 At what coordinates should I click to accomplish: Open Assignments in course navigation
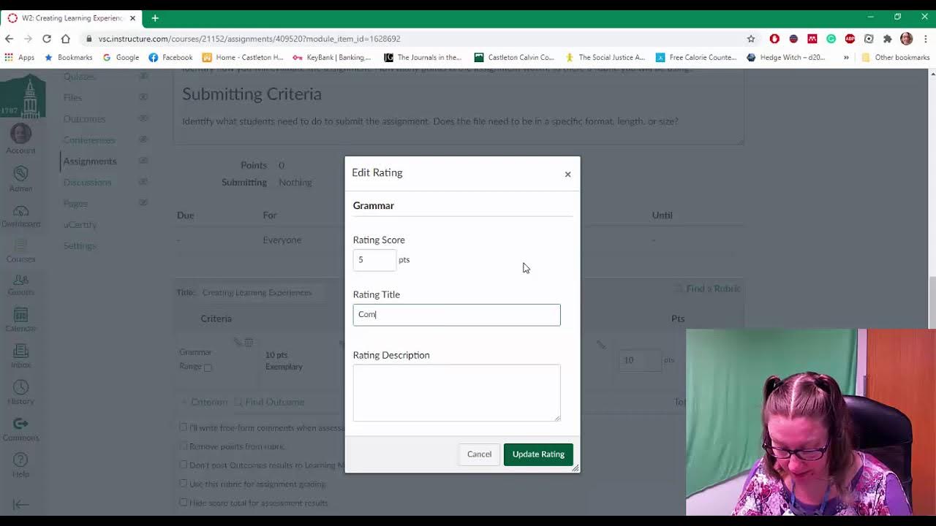click(90, 161)
